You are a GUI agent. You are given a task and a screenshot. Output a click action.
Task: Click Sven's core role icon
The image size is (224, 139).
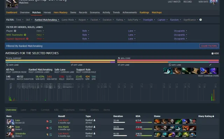(47, 128)
